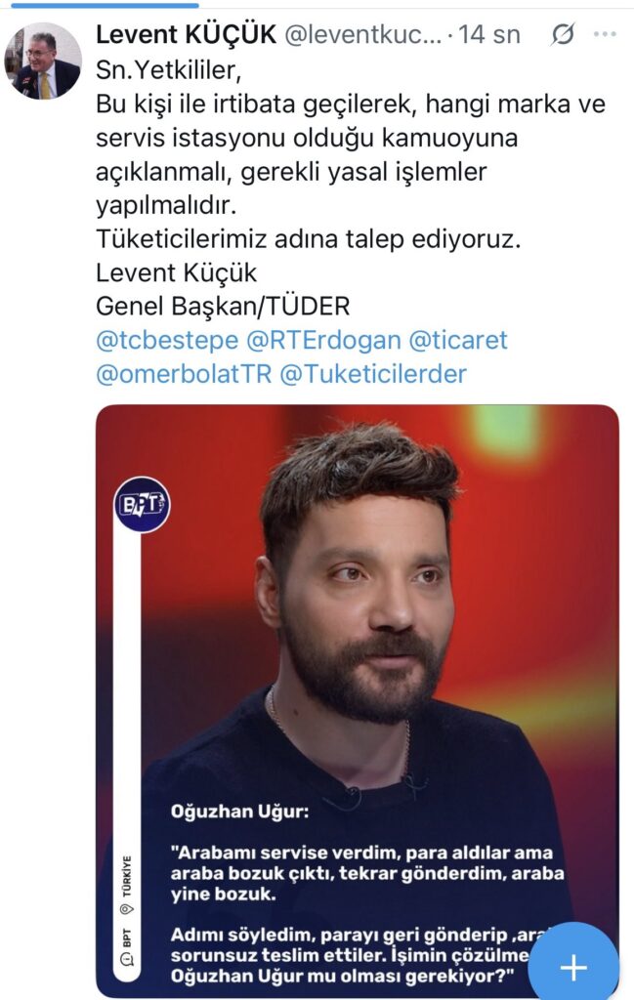Go to the @omerbolatTR profile mention
Image resolution: width=634 pixels, height=1000 pixels.
point(183,373)
